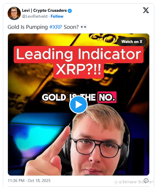This screenshot has width=156, height=187.
Task: Click the @BeMaster BuySmart watermark text
Action: [137, 182]
